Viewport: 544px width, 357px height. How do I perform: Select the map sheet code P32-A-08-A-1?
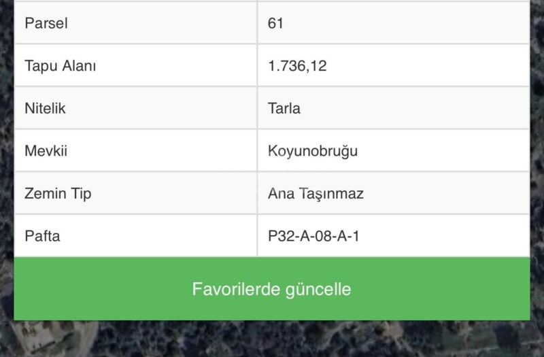[313, 236]
